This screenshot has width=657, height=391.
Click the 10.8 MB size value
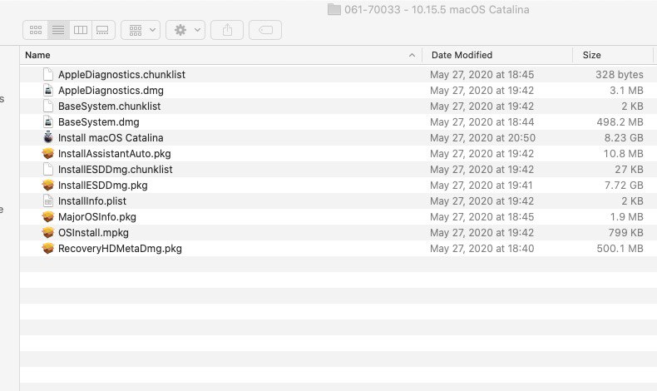[623, 154]
